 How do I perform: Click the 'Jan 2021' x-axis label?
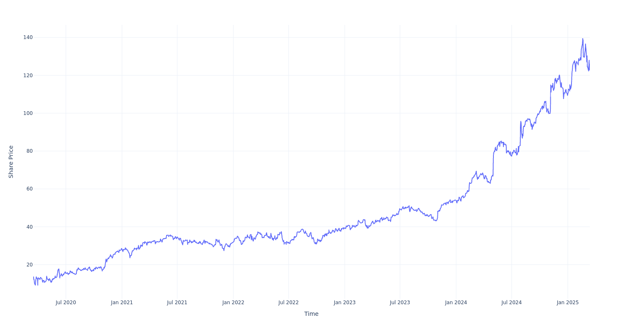coord(122,303)
